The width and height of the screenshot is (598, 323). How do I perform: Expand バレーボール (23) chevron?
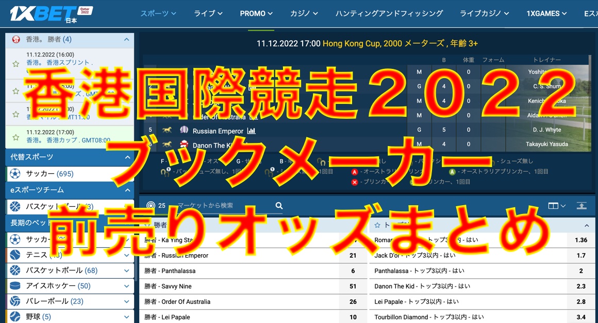[127, 302]
